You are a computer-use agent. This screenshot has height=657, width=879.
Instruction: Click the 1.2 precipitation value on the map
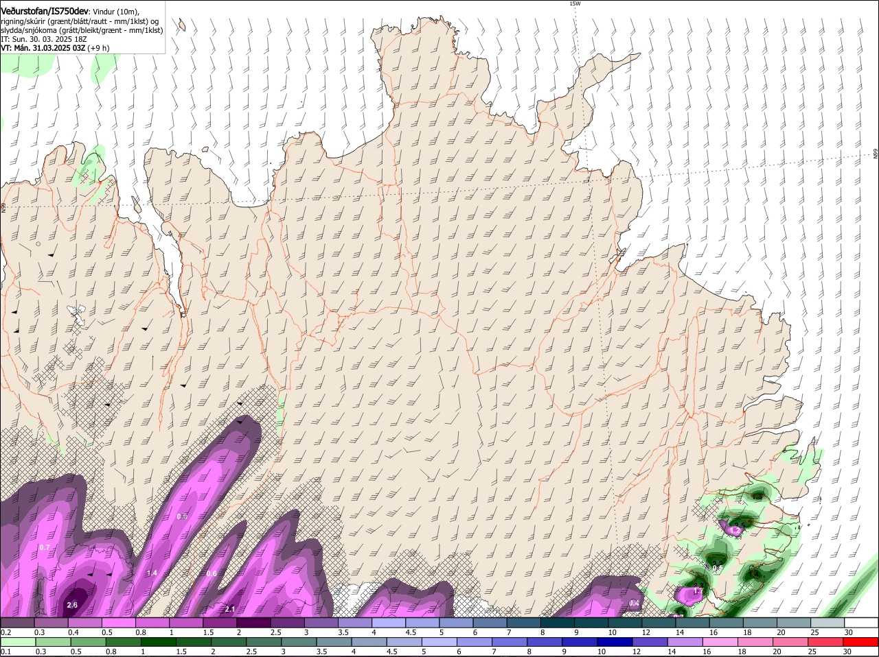[x=735, y=531]
